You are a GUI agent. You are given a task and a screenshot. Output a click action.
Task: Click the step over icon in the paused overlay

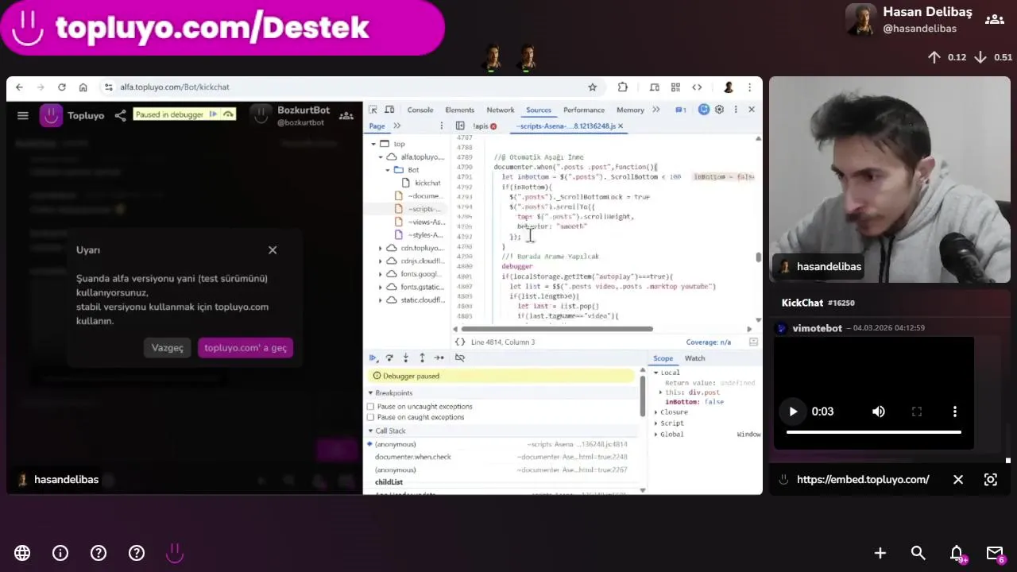pyautogui.click(x=228, y=114)
